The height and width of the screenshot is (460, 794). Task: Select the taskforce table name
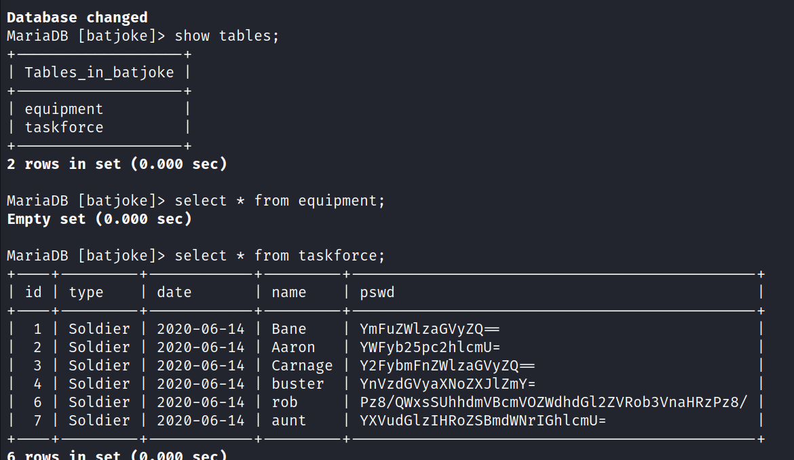coord(64,128)
